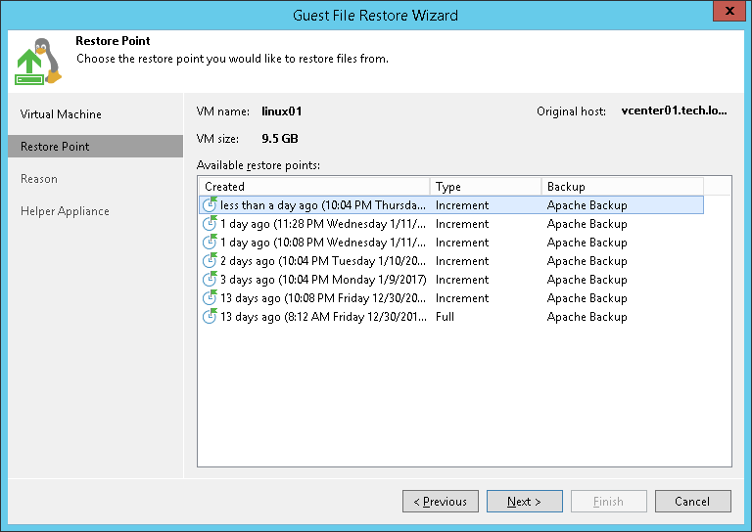The image size is (752, 532).
Task: Click restore point icon for 8:12 AM Friday row
Action: tap(210, 316)
